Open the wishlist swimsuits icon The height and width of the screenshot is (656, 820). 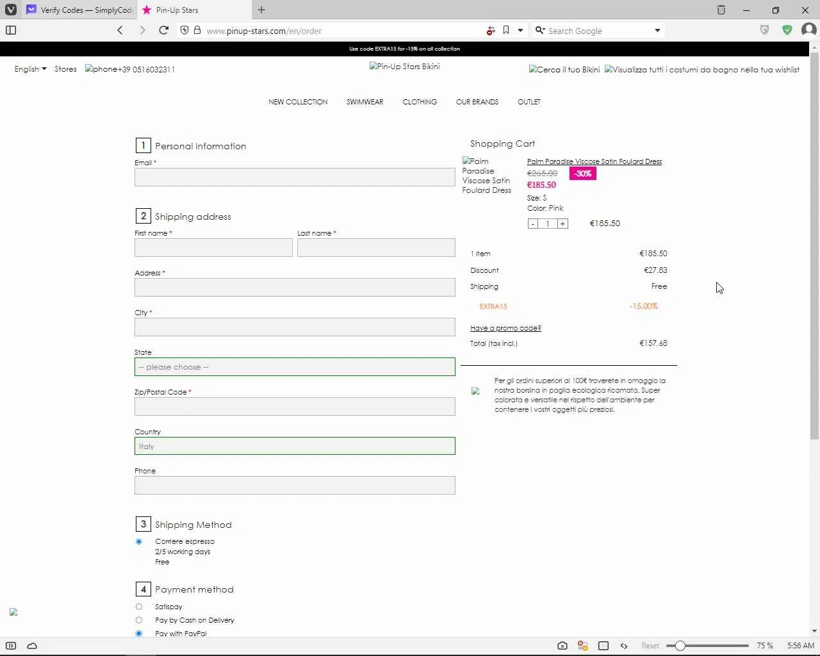coord(702,70)
